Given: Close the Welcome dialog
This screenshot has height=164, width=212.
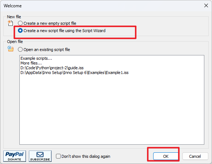Looking at the screenshot, I should pyautogui.click(x=206, y=5).
